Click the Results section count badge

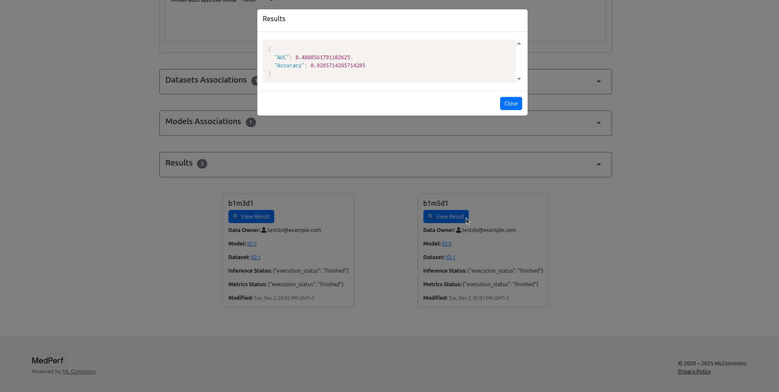[x=202, y=164]
